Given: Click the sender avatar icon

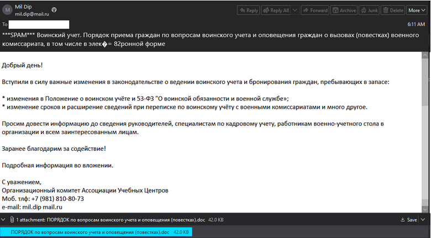Looking at the screenshot, I should 8,10.
